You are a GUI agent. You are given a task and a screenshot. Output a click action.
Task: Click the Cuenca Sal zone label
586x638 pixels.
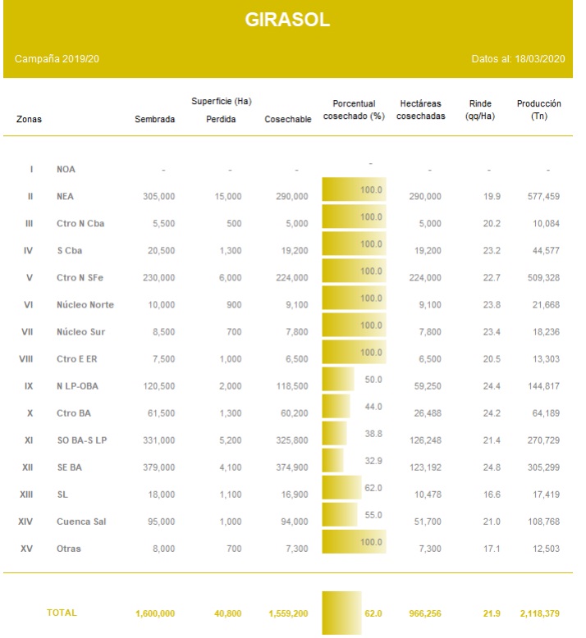click(x=81, y=522)
